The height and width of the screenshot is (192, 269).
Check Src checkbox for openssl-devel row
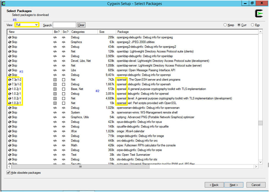[64, 98]
